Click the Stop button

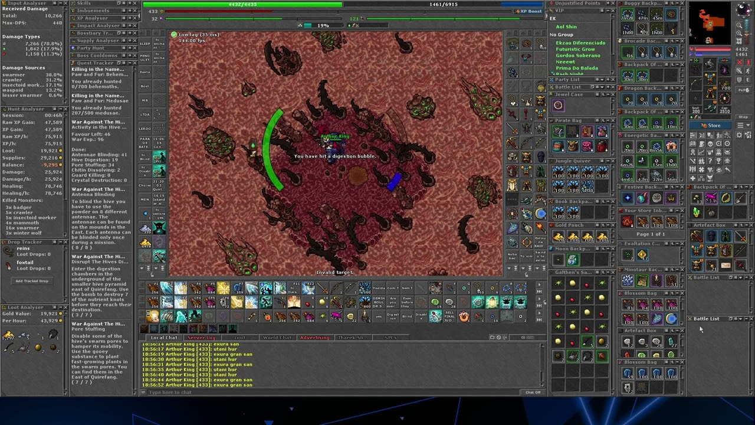743,117
